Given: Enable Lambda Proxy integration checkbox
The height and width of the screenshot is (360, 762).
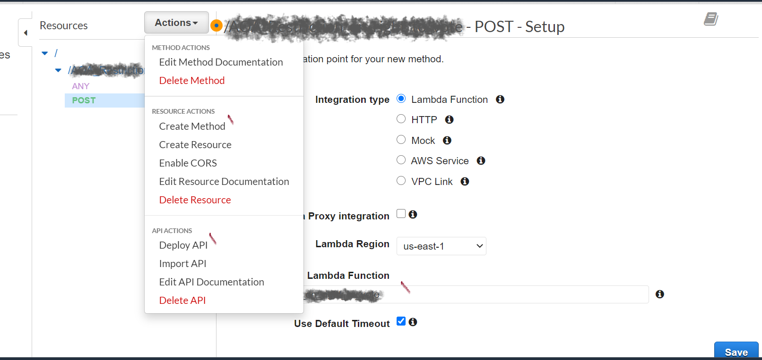Looking at the screenshot, I should pyautogui.click(x=401, y=214).
